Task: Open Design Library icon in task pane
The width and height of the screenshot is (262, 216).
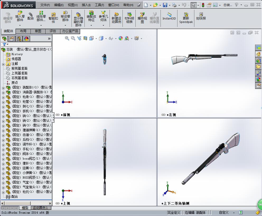Action: click(259, 60)
